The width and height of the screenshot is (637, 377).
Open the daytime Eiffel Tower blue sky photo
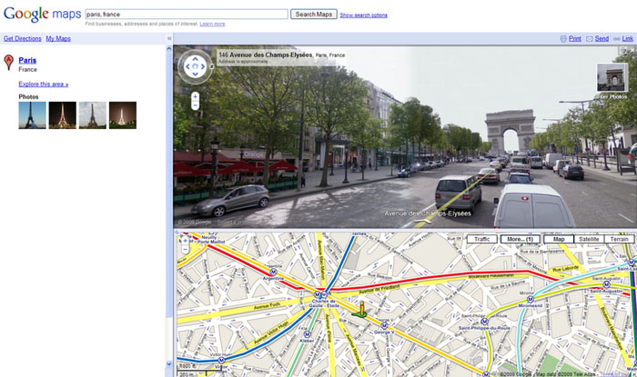[33, 115]
